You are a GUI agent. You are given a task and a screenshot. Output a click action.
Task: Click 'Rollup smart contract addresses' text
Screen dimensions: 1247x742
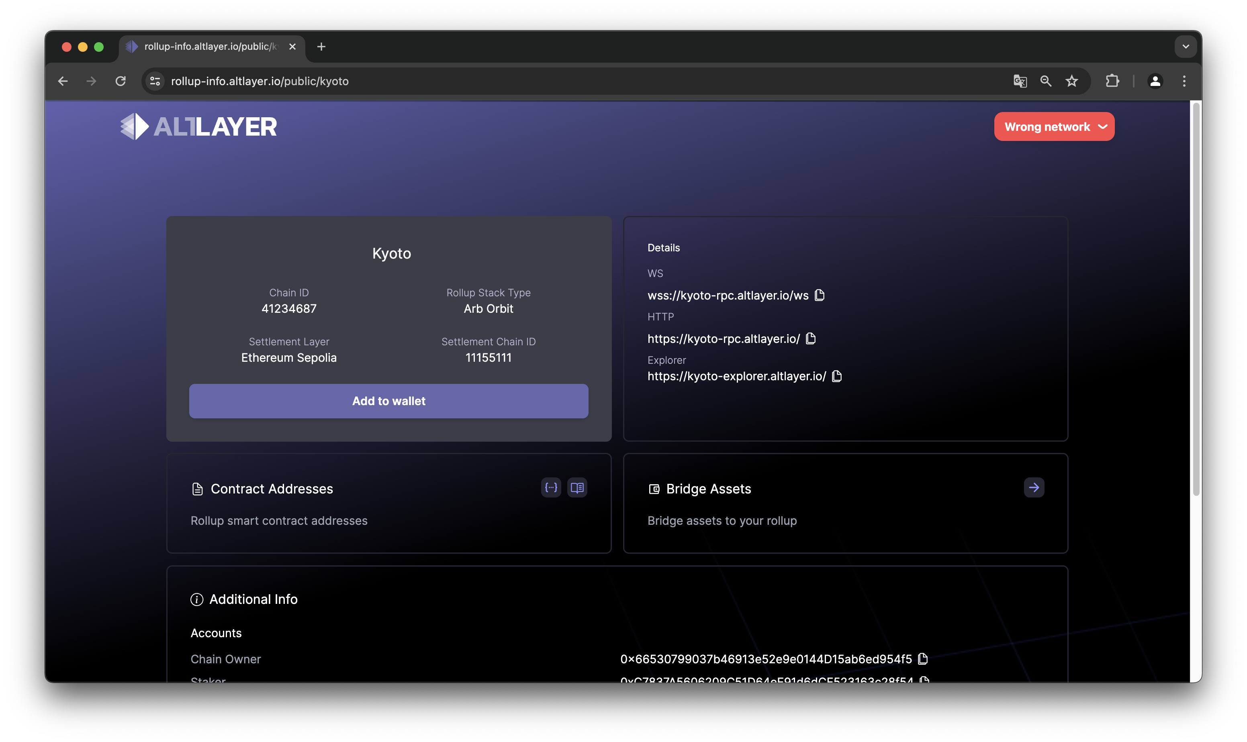pyautogui.click(x=279, y=520)
